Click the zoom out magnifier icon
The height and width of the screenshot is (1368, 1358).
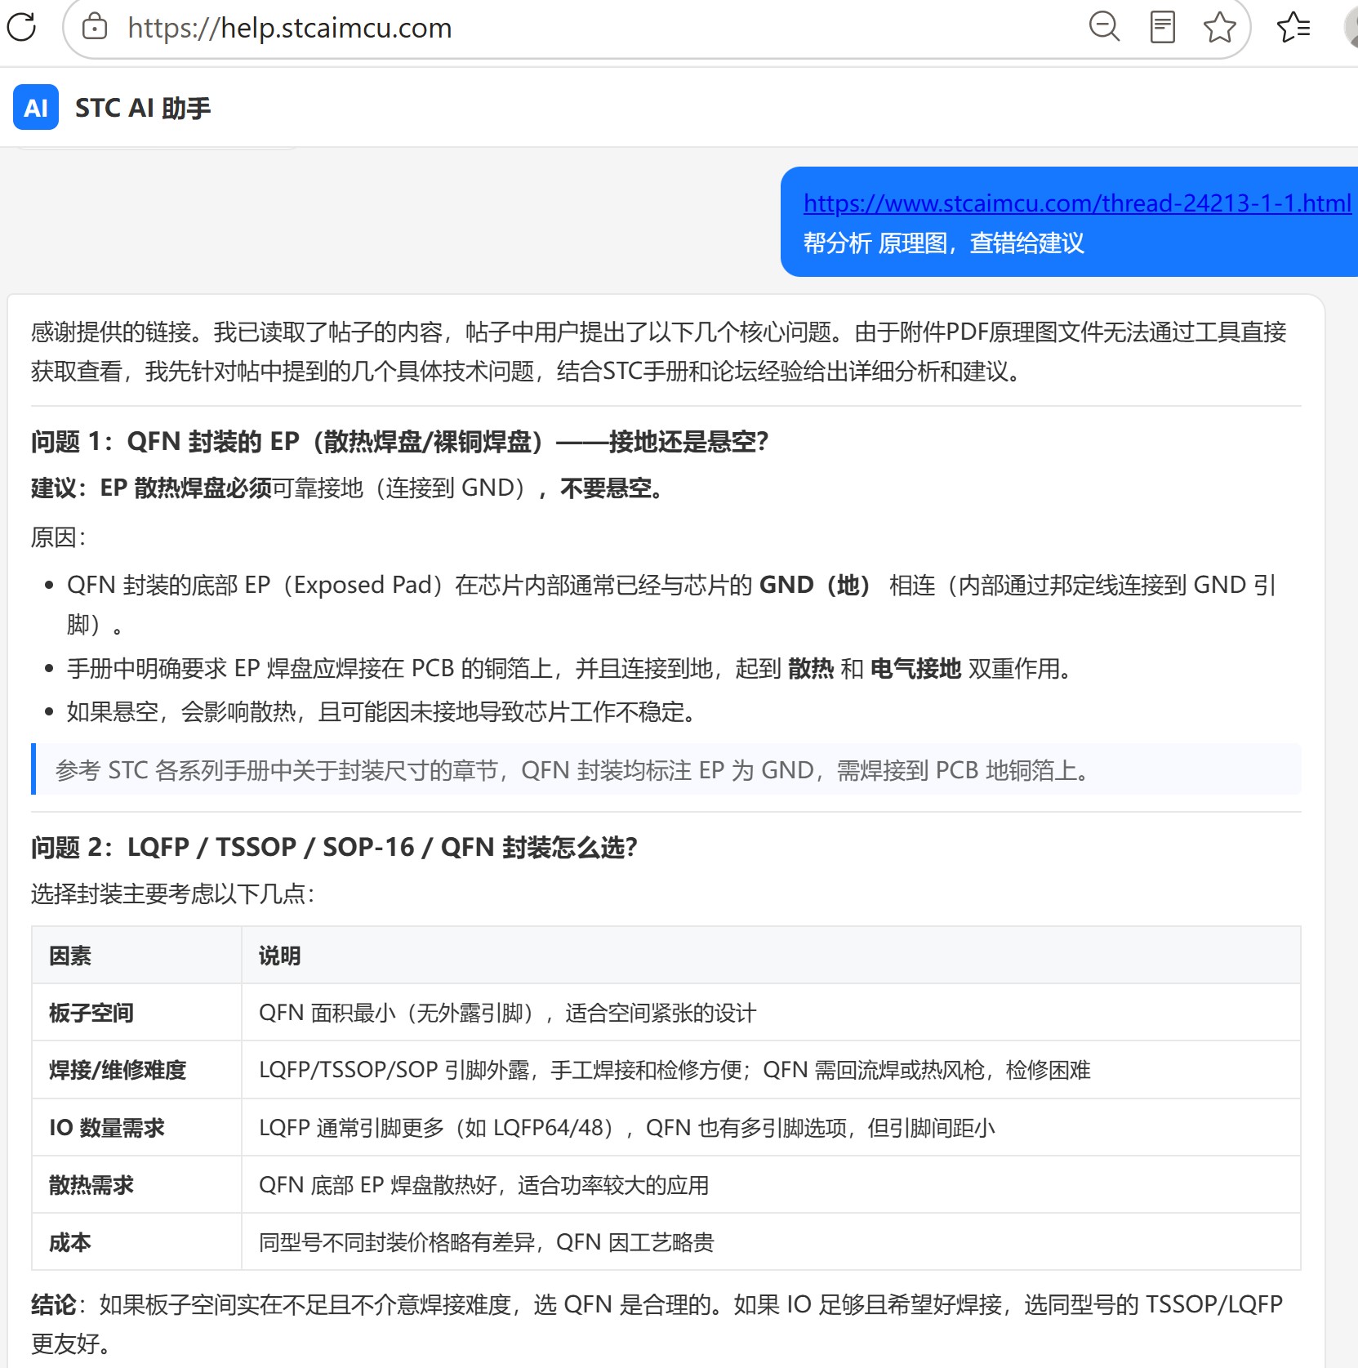(1104, 27)
